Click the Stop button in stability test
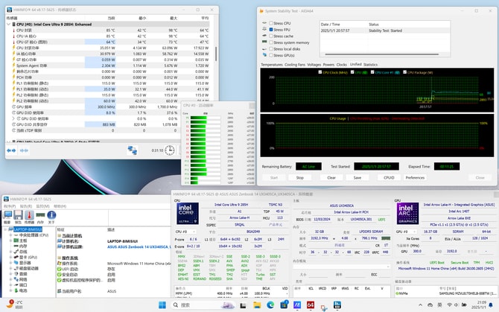Image resolution: width=499 pixels, height=312 pixels. pos(300,178)
